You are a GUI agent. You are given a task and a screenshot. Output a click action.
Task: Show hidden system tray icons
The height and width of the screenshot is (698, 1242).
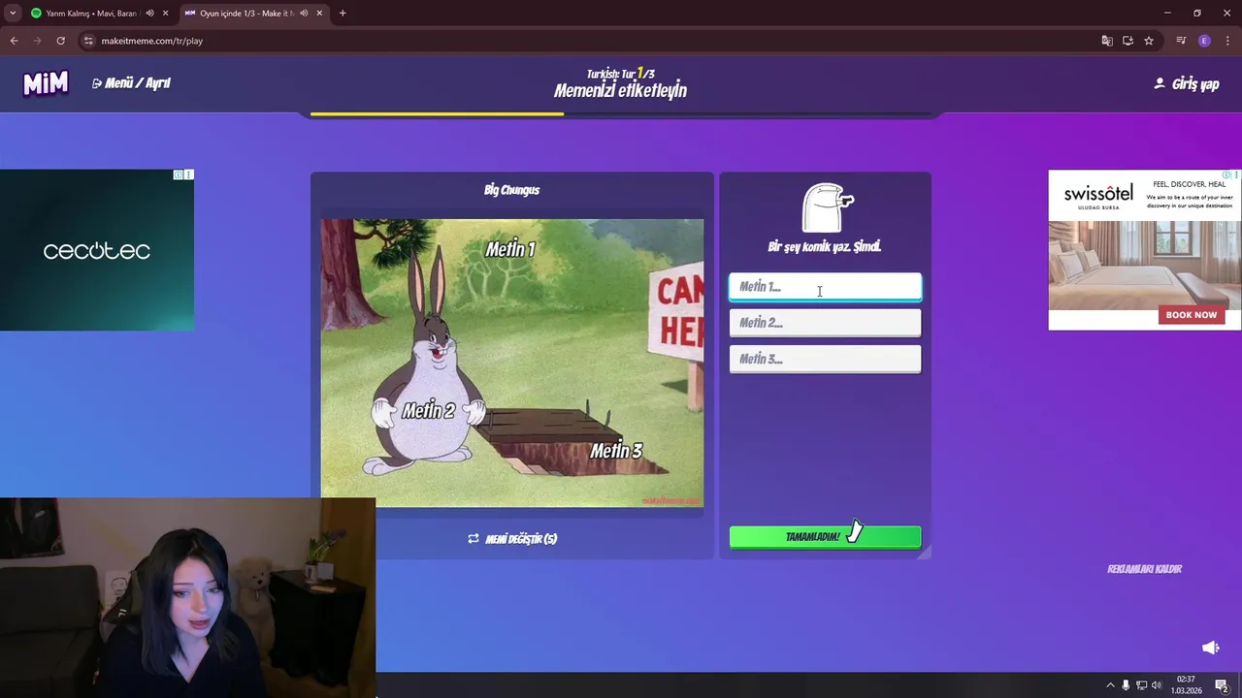pyautogui.click(x=1110, y=685)
